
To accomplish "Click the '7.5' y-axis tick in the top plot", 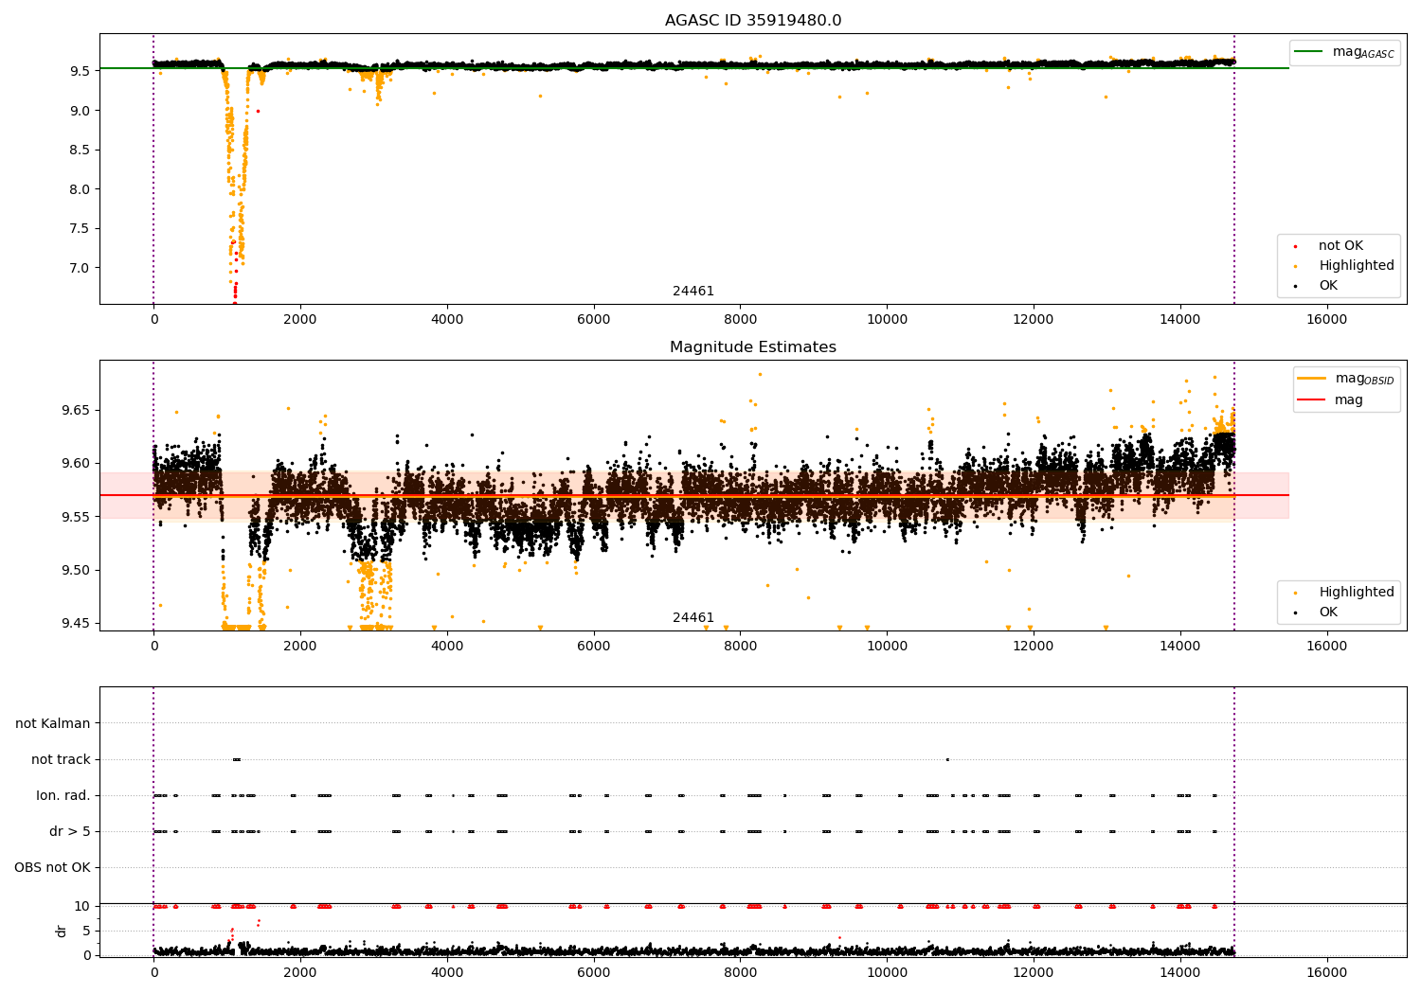I will pyautogui.click(x=80, y=228).
